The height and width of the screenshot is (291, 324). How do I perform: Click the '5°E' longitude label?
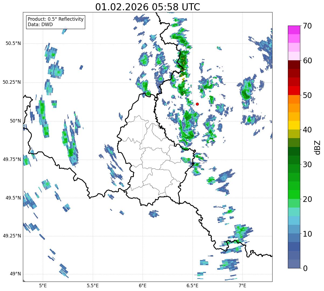(43, 285)
